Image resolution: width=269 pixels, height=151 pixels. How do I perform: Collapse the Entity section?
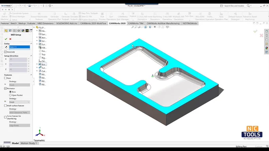(x=31, y=44)
